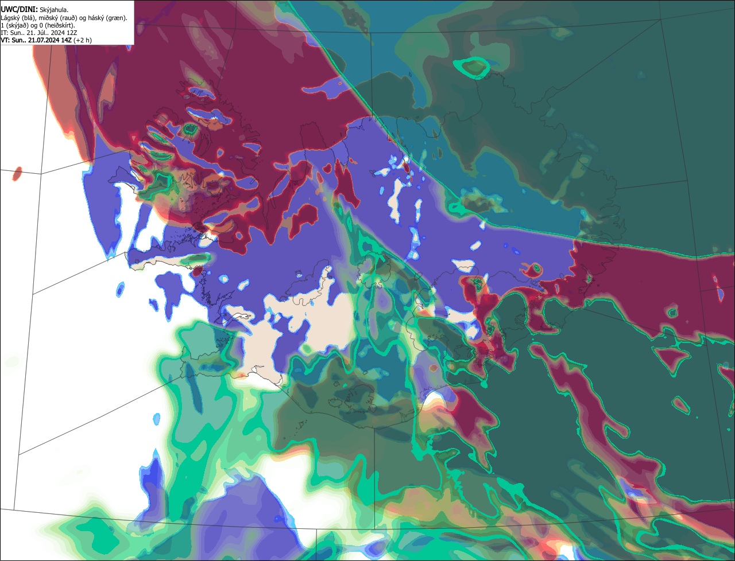Click the word "Skýjahula." in the legend title
The width and height of the screenshot is (735, 561).
pos(54,10)
